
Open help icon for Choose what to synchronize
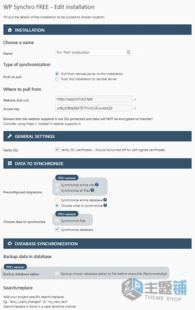click(x=105, y=205)
